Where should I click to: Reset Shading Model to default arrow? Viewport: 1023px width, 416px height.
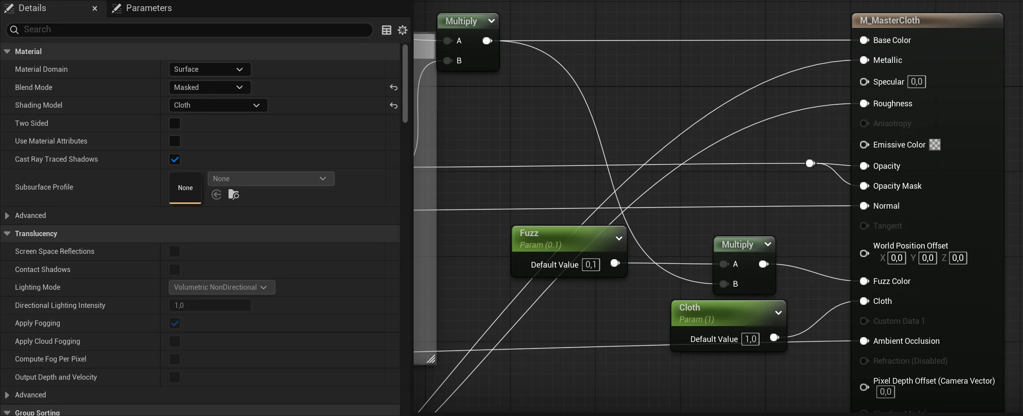393,105
